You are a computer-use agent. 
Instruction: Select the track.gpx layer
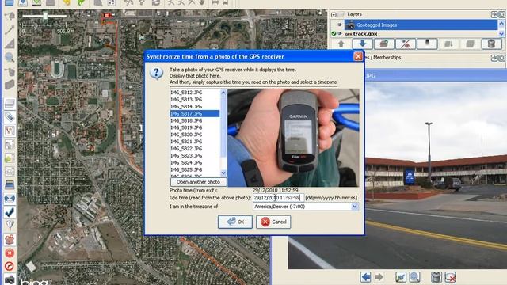(x=421, y=33)
